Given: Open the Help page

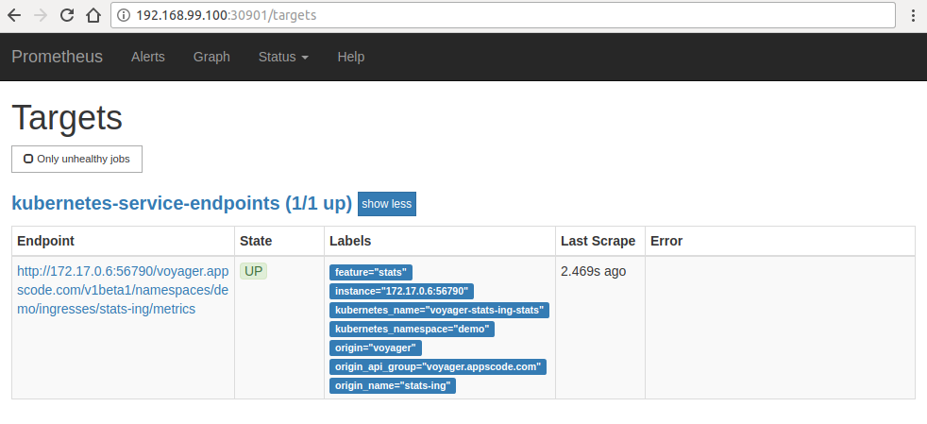Looking at the screenshot, I should (350, 57).
